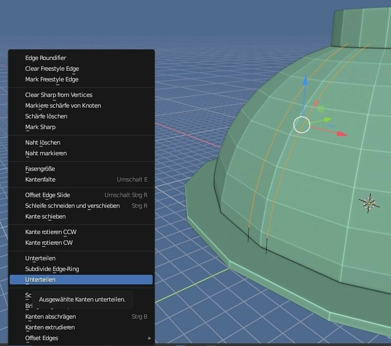Select Unterteilen above Subdivide Edge-Ring
This screenshot has height=346, width=391.
click(81, 258)
